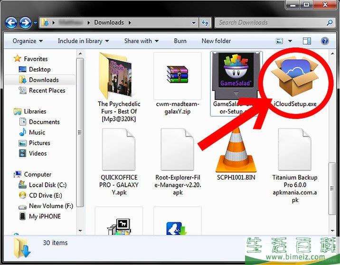The image size is (340, 265).
Task: Click Downloads in the address bar path
Action: click(x=109, y=22)
